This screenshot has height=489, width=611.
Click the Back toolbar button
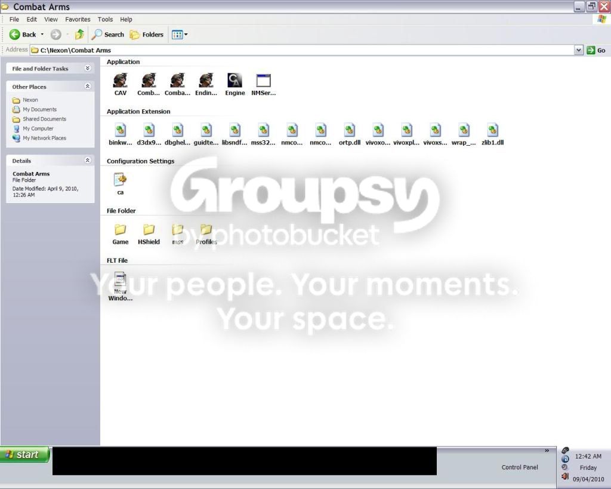pyautogui.click(x=23, y=34)
